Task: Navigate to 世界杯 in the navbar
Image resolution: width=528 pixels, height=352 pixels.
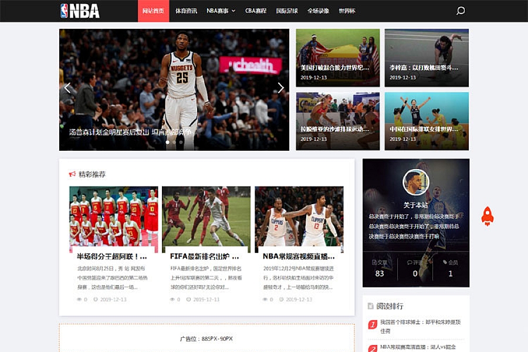Action: (347, 11)
